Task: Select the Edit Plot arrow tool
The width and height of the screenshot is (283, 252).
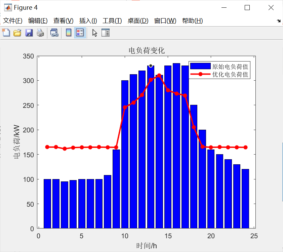Action: (x=94, y=33)
